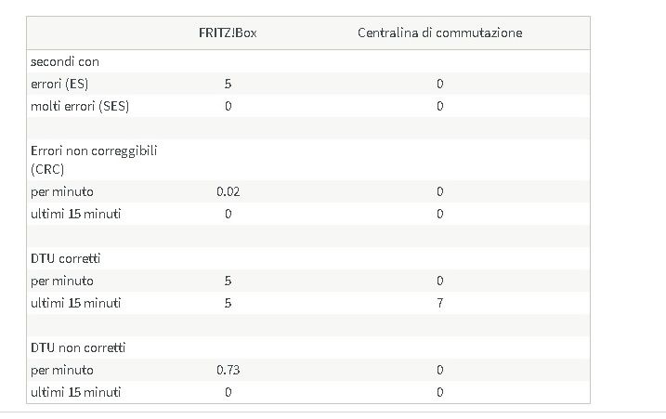This screenshot has height=419, width=666.
Task: Click CRC per minuto value 0.02
Action: tap(229, 191)
